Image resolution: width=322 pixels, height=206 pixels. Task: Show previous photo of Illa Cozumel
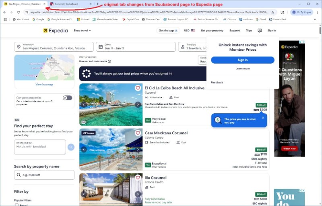click(84, 194)
